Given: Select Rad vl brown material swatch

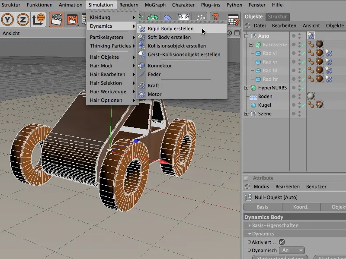Looking at the screenshot, I should (x=319, y=54).
